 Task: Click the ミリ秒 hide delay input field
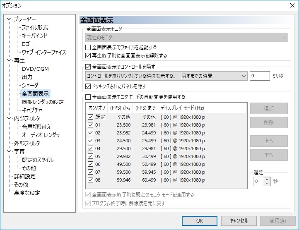(260, 76)
